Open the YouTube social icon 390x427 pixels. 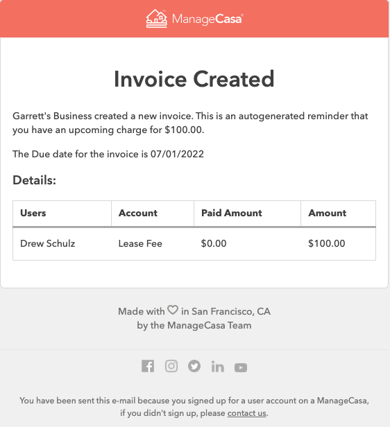[x=241, y=367]
